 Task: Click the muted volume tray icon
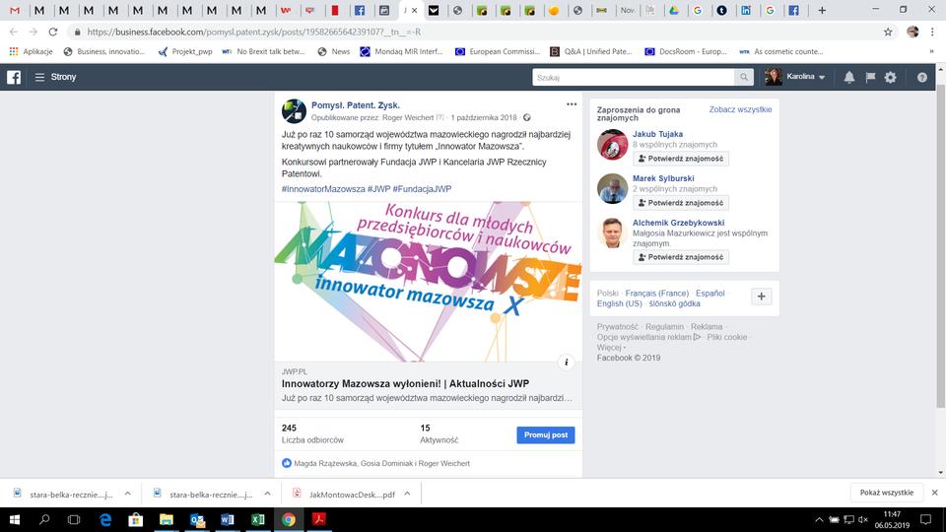[863, 519]
